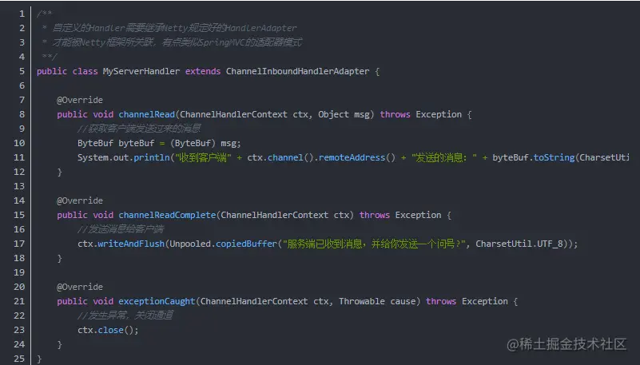Click the throws keyword on line 15
The height and width of the screenshot is (365, 640).
click(x=374, y=215)
